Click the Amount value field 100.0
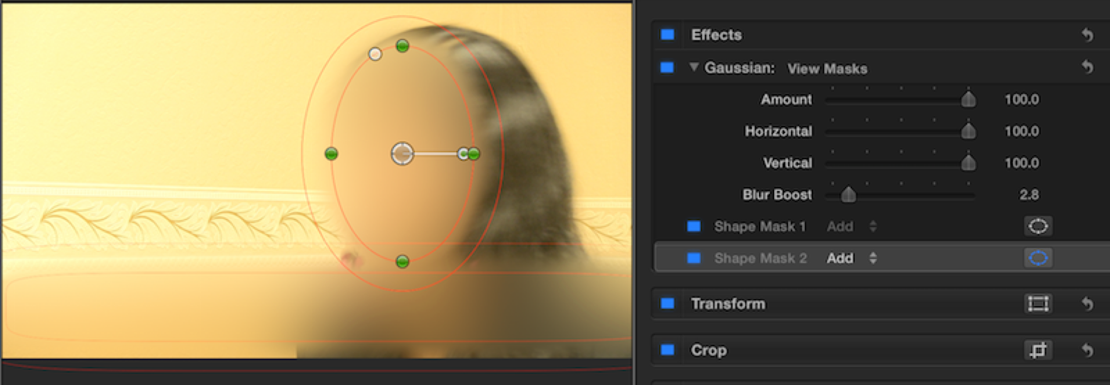Image resolution: width=1110 pixels, height=385 pixels. (1021, 100)
